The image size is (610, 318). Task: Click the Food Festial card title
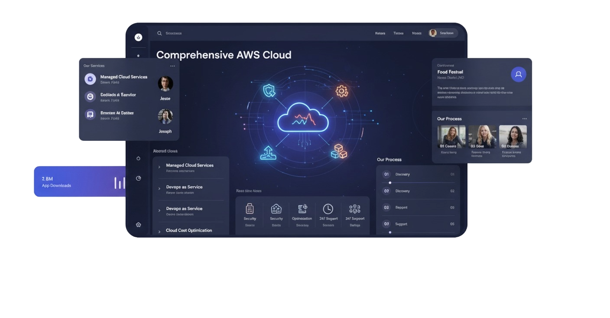[x=450, y=72]
